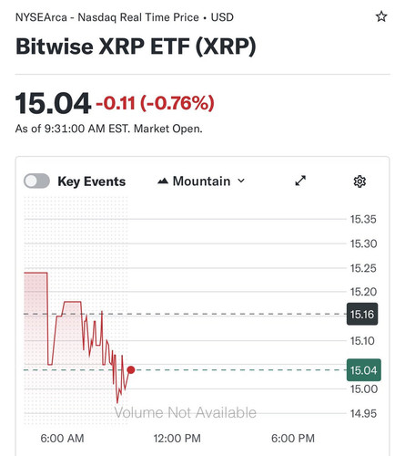Expand chart to full screen with arrows icon
The height and width of the screenshot is (456, 405).
[x=300, y=181]
